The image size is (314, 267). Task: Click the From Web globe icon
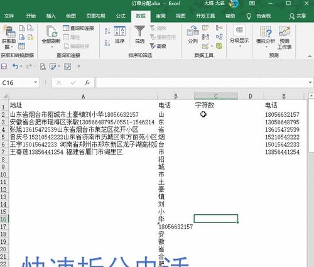22,37
